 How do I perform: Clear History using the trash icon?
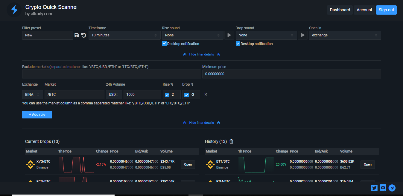(x=231, y=141)
